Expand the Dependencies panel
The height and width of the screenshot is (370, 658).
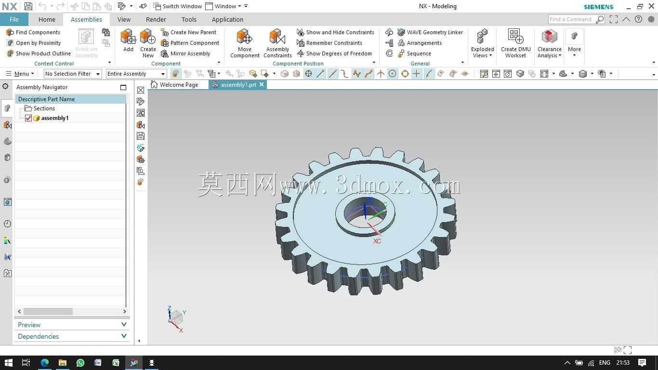click(x=72, y=336)
